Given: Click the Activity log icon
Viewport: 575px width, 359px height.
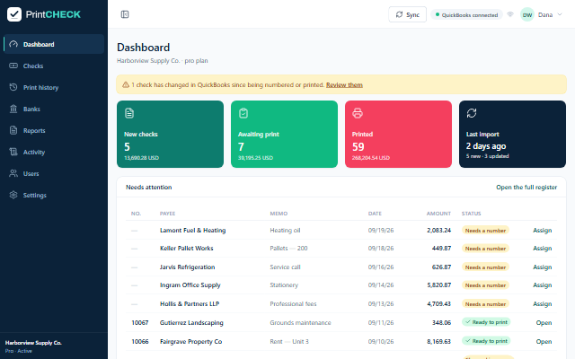Looking at the screenshot, I should click(x=13, y=152).
